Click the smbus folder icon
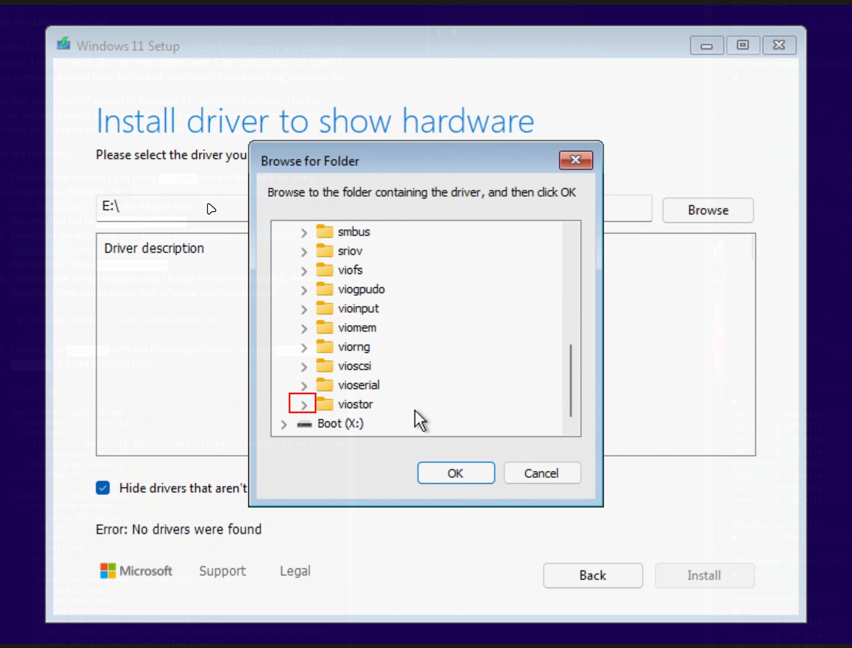 point(324,231)
